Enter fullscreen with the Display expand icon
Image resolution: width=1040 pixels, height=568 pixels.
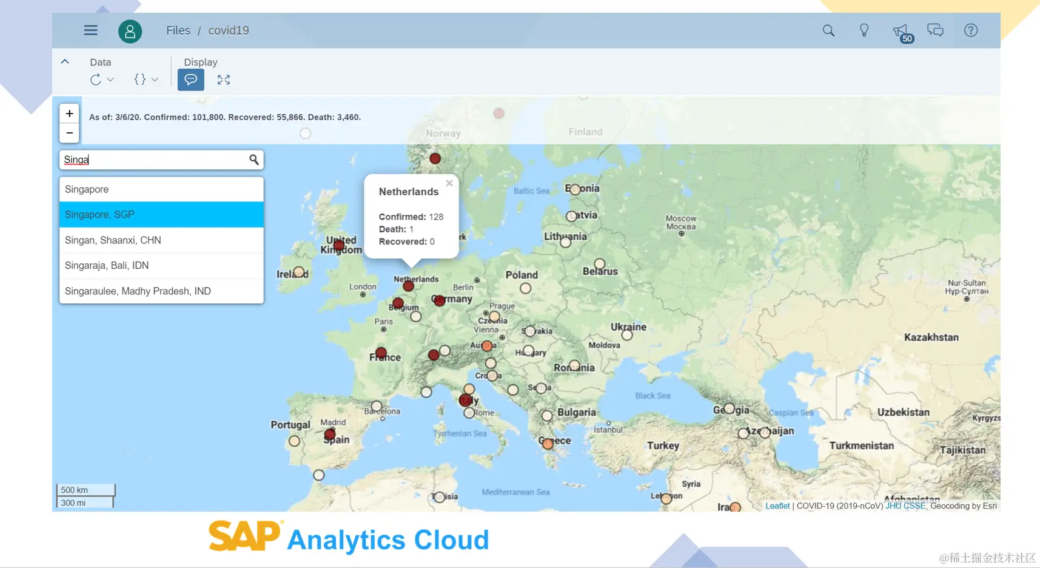(x=224, y=79)
